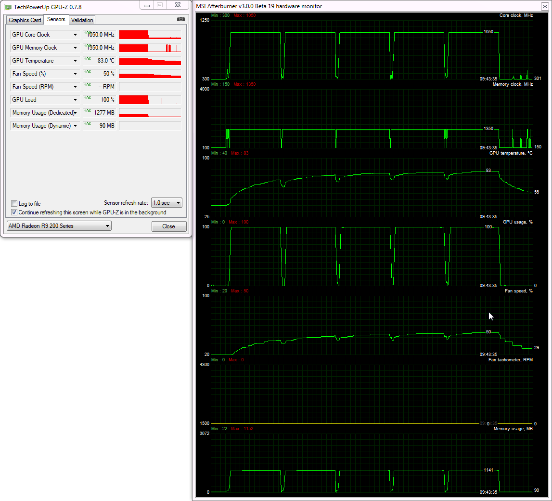Open the Fan Speed (%) sensor dropdown

[x=75, y=74]
